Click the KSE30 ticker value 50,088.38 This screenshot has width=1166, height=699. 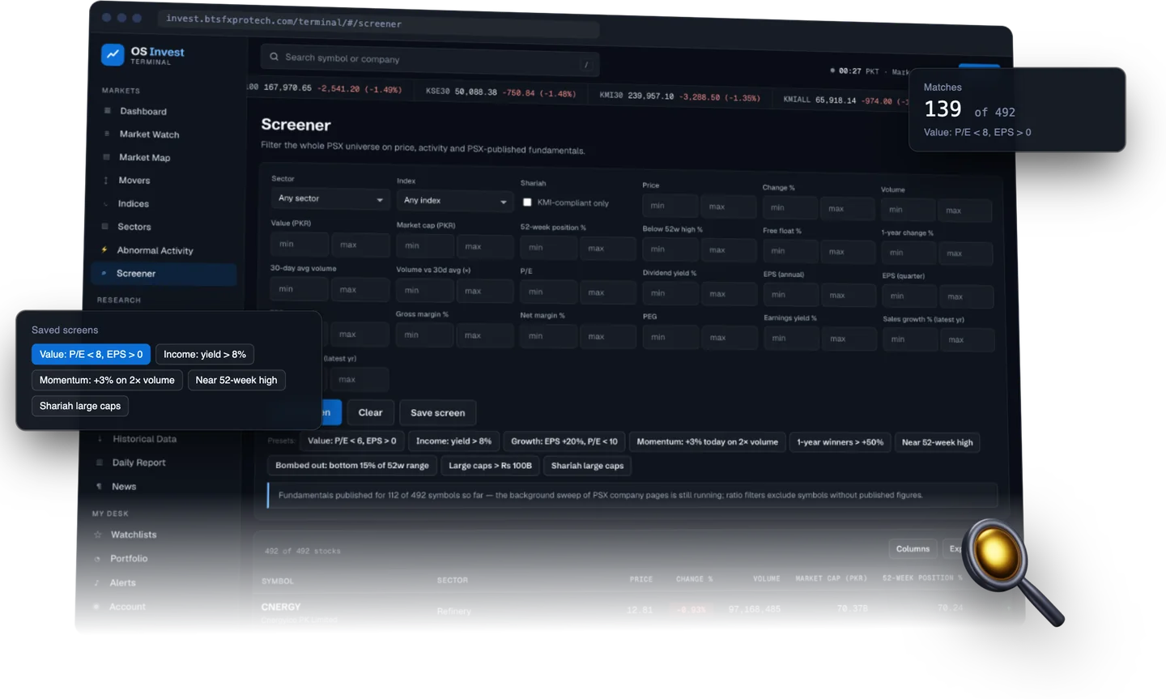[475, 92]
